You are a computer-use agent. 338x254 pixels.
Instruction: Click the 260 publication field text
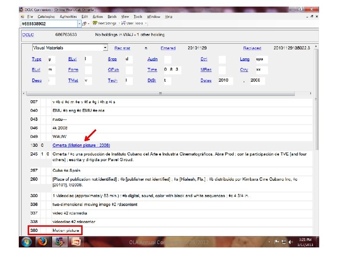175,182
